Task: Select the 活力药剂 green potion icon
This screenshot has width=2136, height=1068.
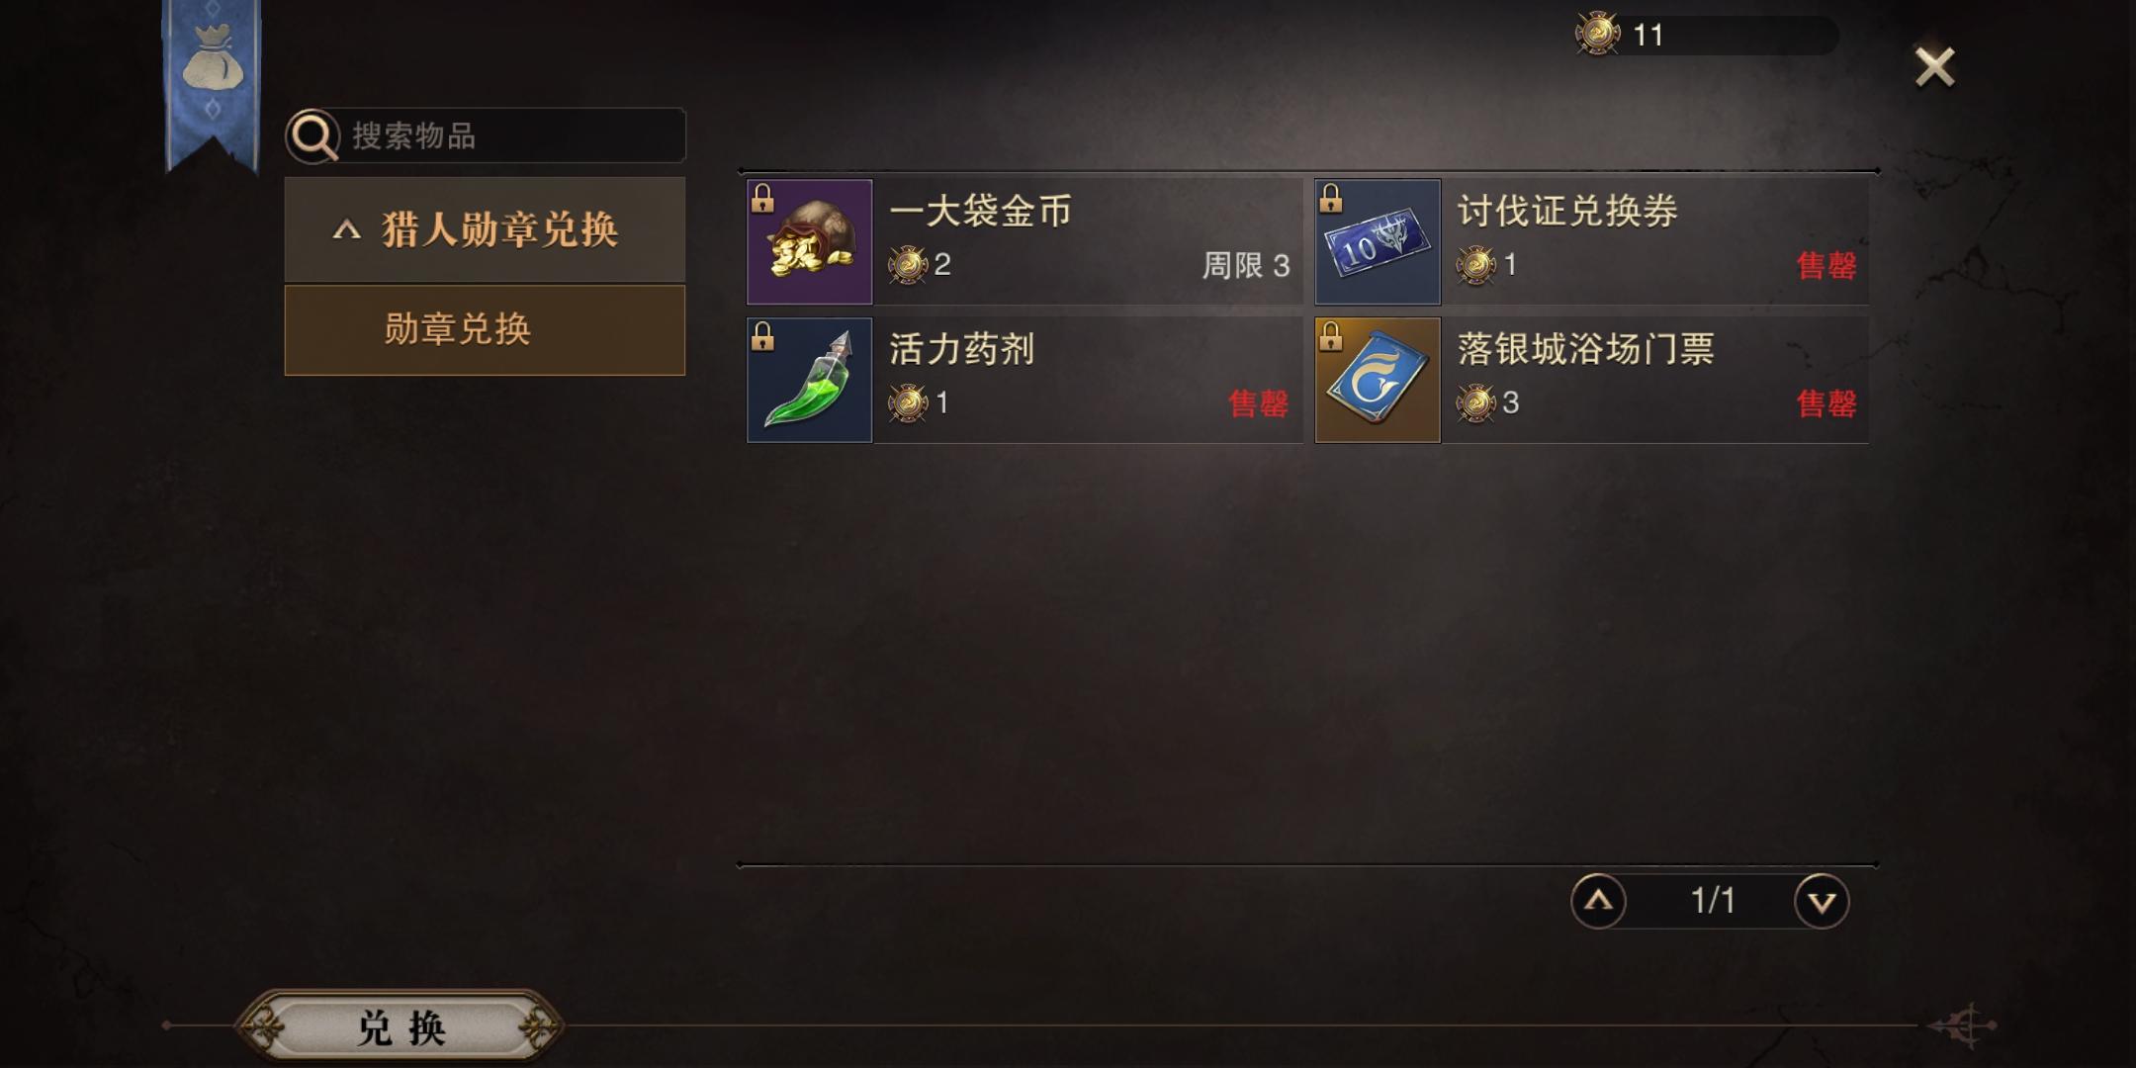Action: click(810, 380)
